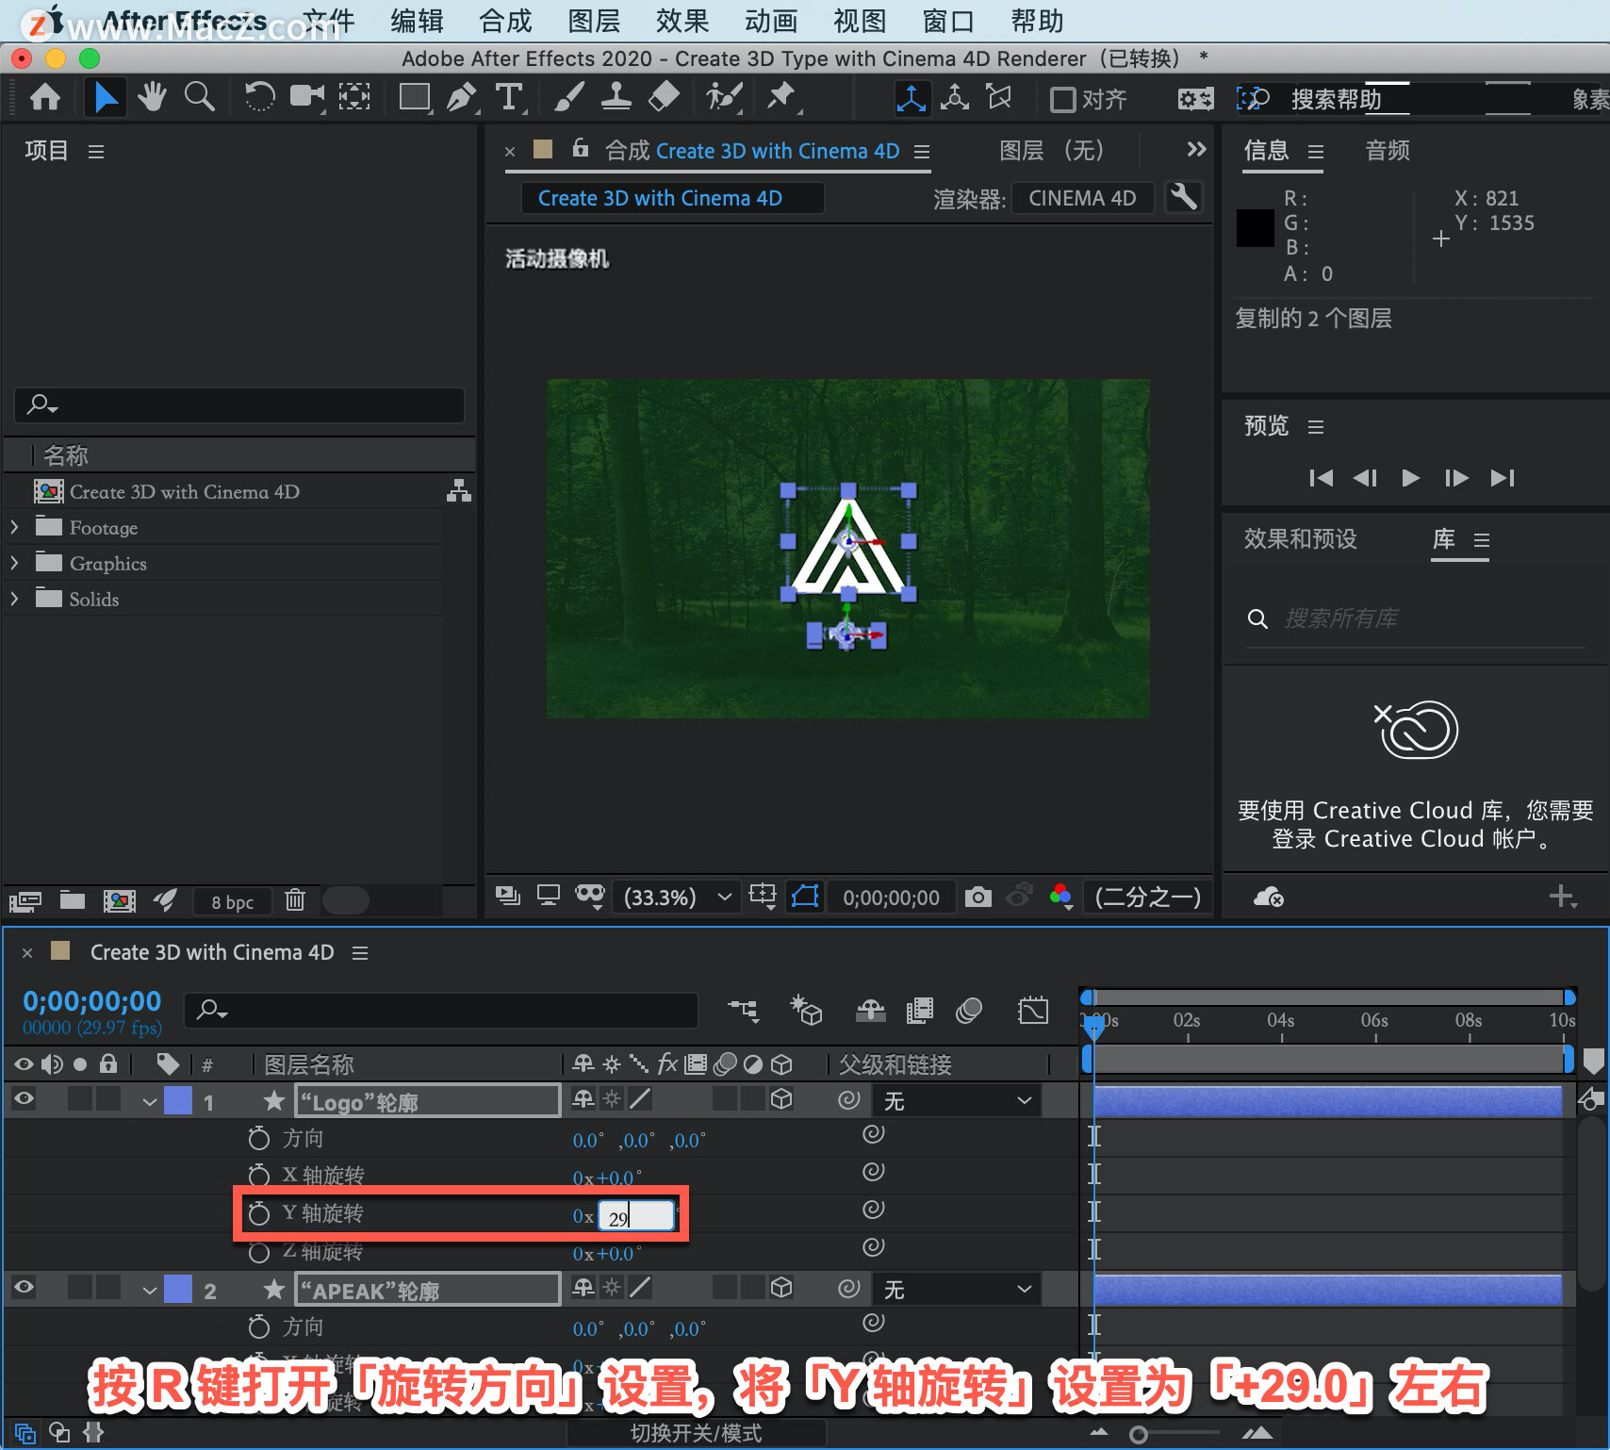This screenshot has height=1450, width=1610.
Task: Collapse “APEAK” layer properties
Action: click(149, 1290)
